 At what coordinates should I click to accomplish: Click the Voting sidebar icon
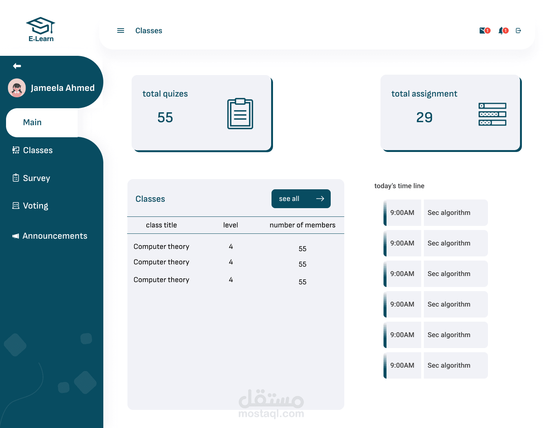pos(16,206)
